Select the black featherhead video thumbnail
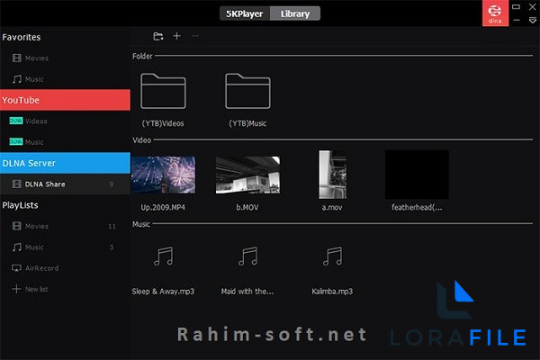Image resolution: width=540 pixels, height=360 pixels. click(417, 175)
